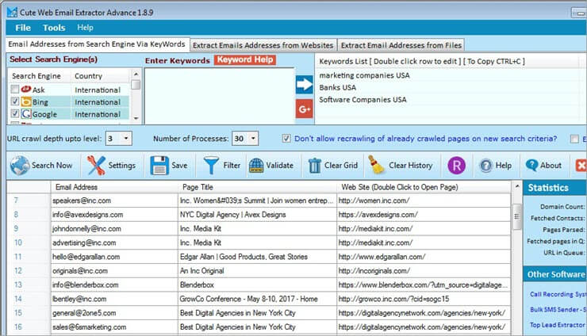Viewport: 587px width, 336px height.
Task: Select email johndonnelly@inc.com
Action: tap(86, 228)
